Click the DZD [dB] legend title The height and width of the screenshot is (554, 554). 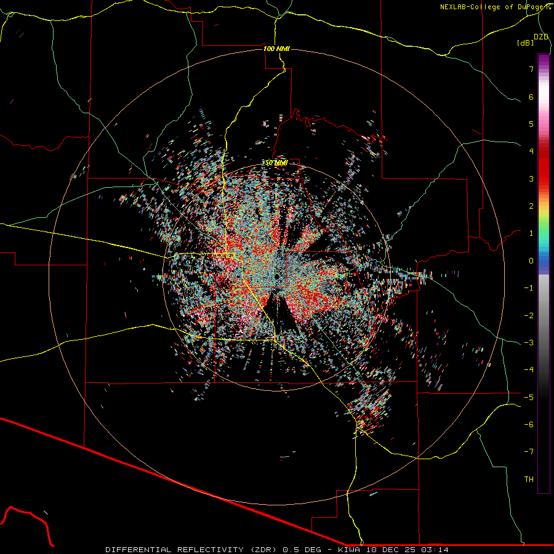tap(532, 39)
